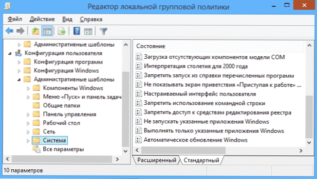The height and width of the screenshot is (179, 317).
Task: Collapse the lower 'Административные шаблоны' node
Action: point(19,80)
